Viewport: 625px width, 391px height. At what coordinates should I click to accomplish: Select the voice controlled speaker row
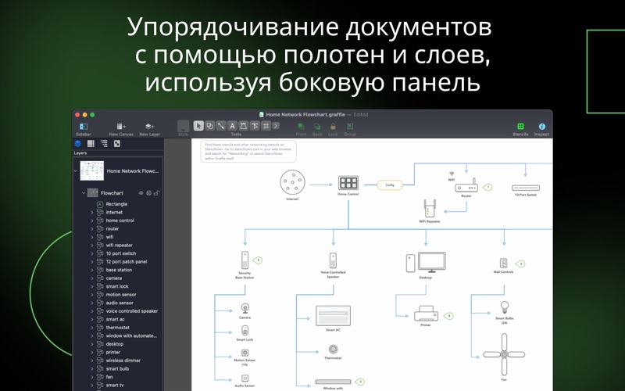[x=118, y=311]
